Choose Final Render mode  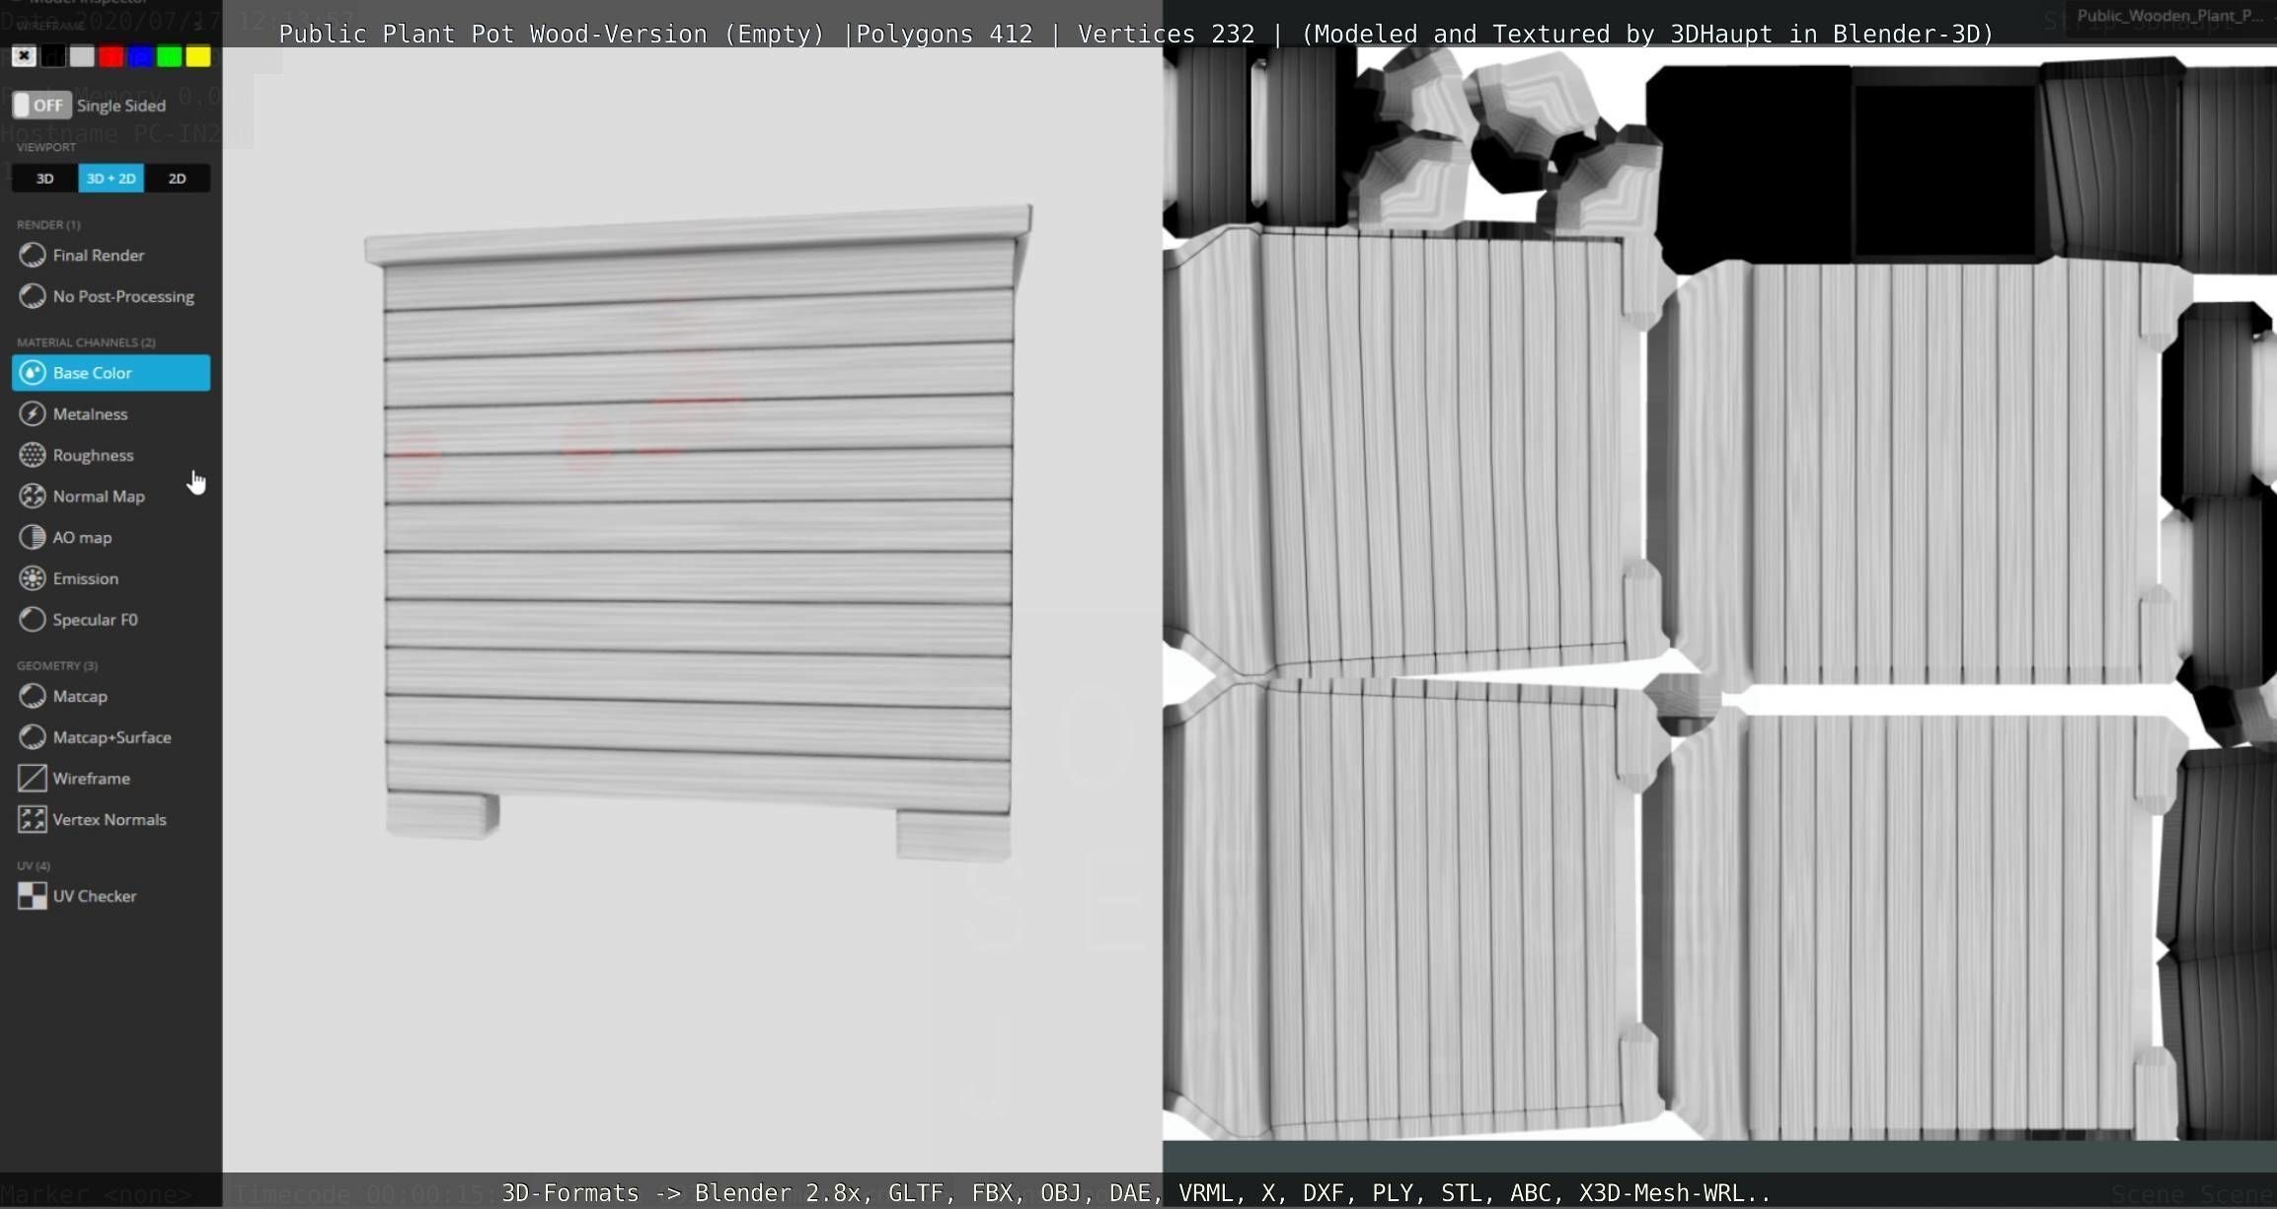click(98, 256)
